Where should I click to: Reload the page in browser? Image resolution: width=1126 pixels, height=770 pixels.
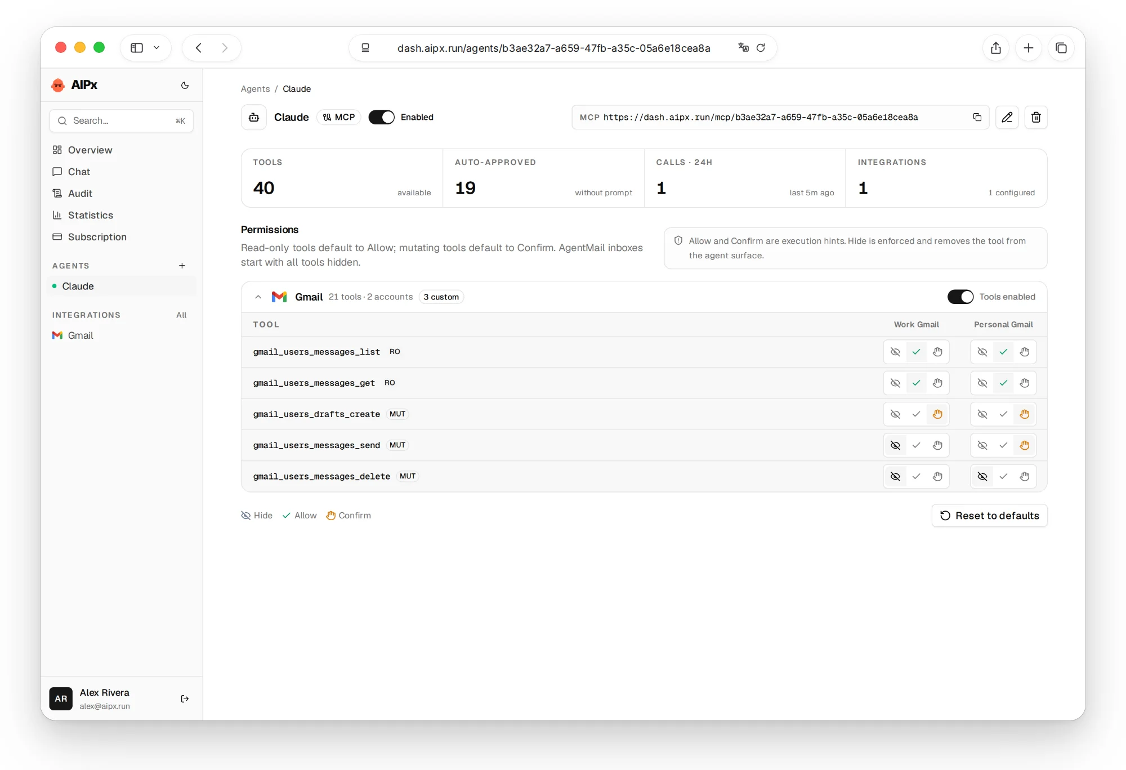point(761,48)
